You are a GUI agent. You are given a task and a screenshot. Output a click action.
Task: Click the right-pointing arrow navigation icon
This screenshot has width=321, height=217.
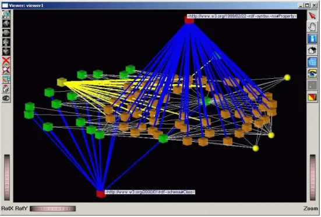pos(6,33)
